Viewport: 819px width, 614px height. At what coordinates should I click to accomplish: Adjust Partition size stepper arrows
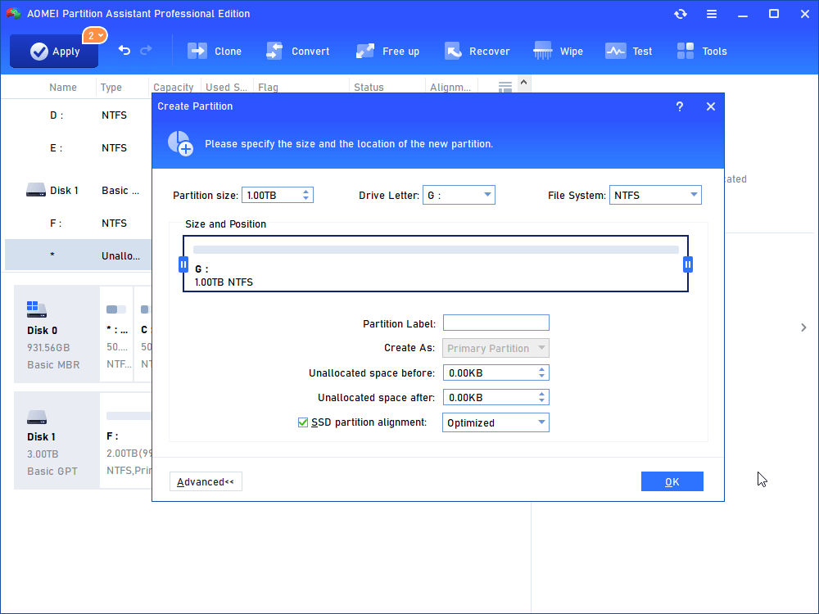pyautogui.click(x=306, y=196)
